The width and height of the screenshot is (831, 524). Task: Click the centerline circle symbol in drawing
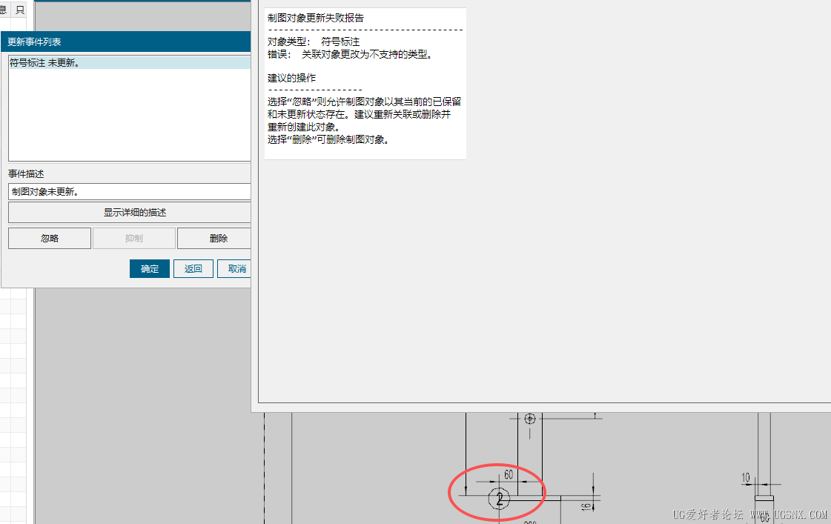point(529,419)
